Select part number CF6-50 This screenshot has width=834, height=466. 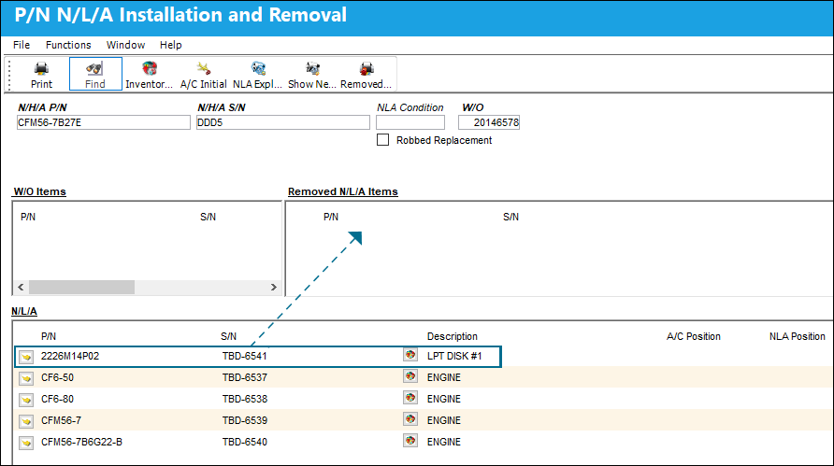click(57, 378)
